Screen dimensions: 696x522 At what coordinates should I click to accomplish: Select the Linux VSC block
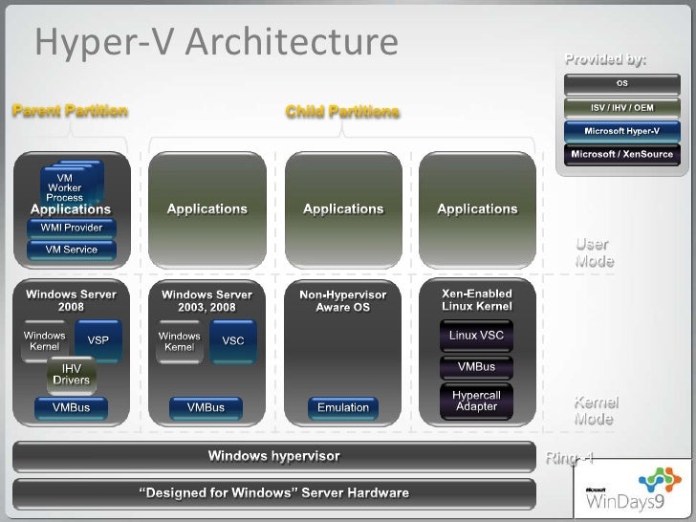click(x=476, y=336)
